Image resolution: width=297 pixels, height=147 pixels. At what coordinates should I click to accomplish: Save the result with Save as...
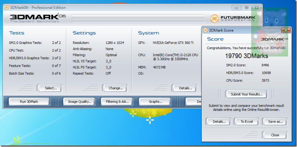[274, 122]
